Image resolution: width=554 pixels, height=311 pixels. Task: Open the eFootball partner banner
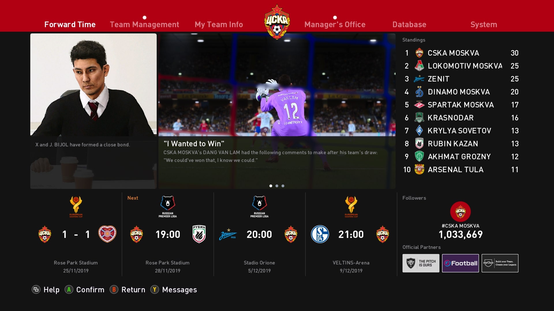click(x=461, y=263)
